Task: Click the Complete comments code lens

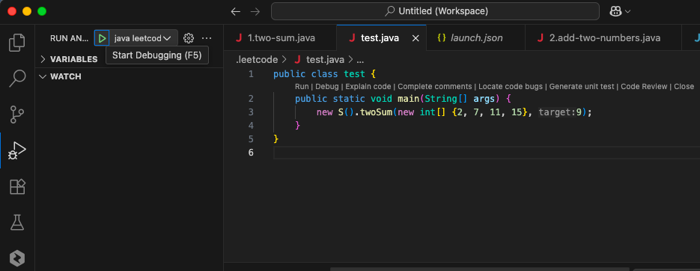Action: (x=434, y=87)
